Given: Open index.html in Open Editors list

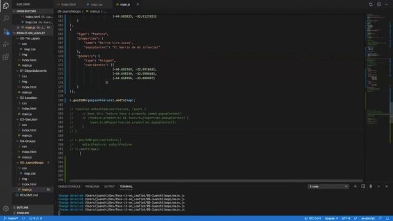Looking at the screenshot, I should [33, 17].
